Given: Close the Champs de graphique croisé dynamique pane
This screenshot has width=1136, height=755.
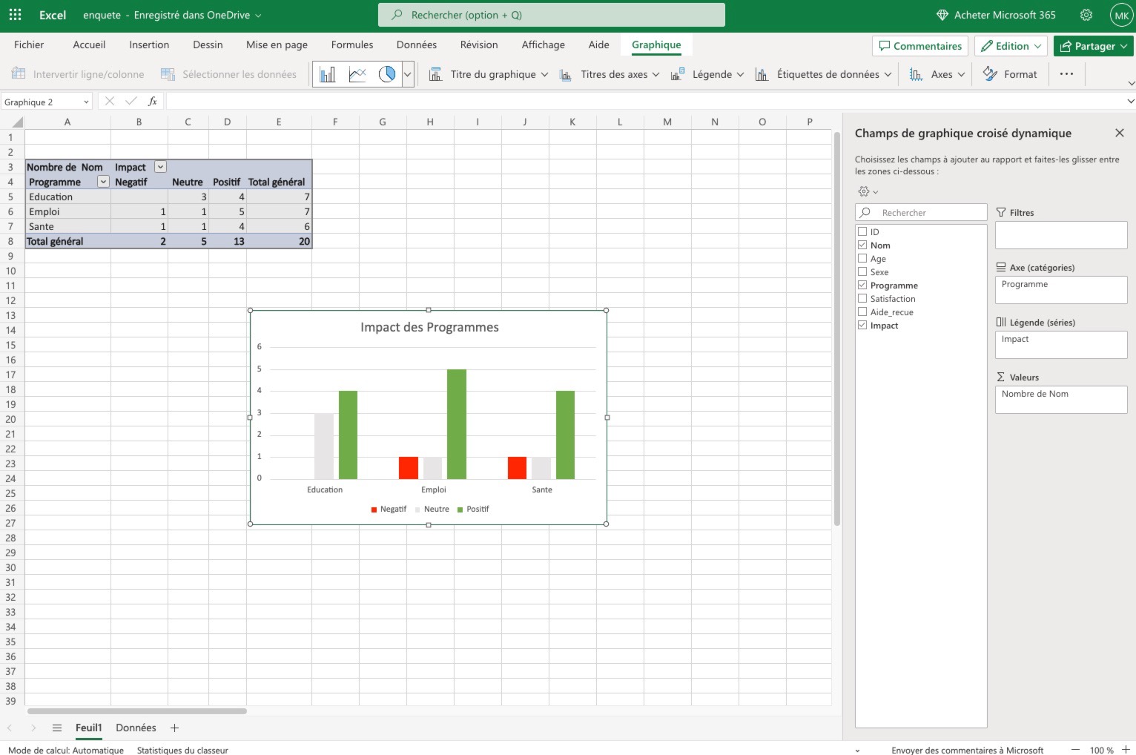Looking at the screenshot, I should 1120,133.
